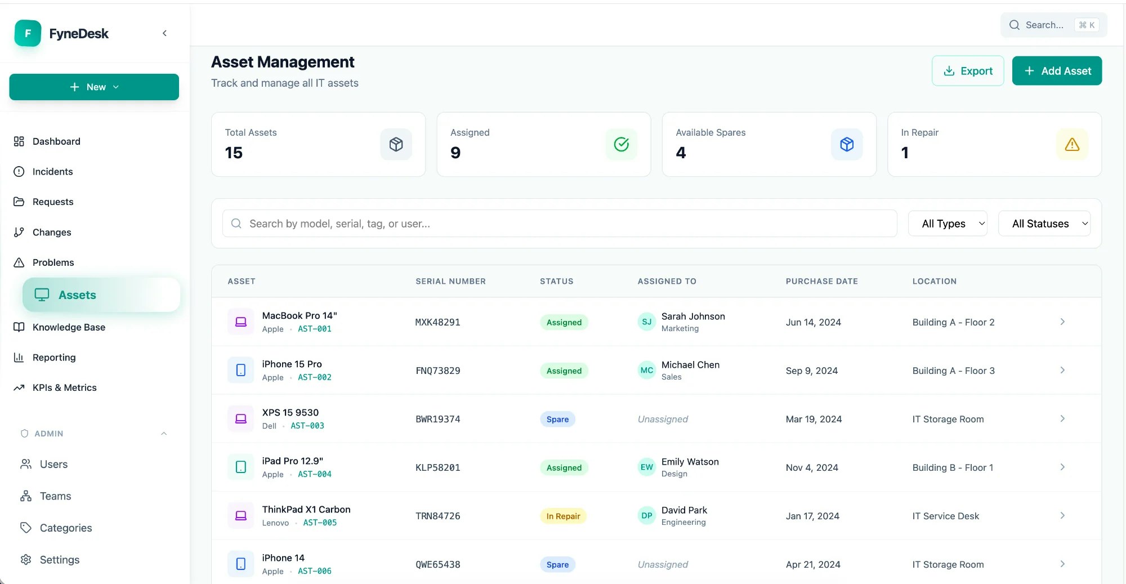Collapse the FyneDesk sidebar

(x=164, y=33)
